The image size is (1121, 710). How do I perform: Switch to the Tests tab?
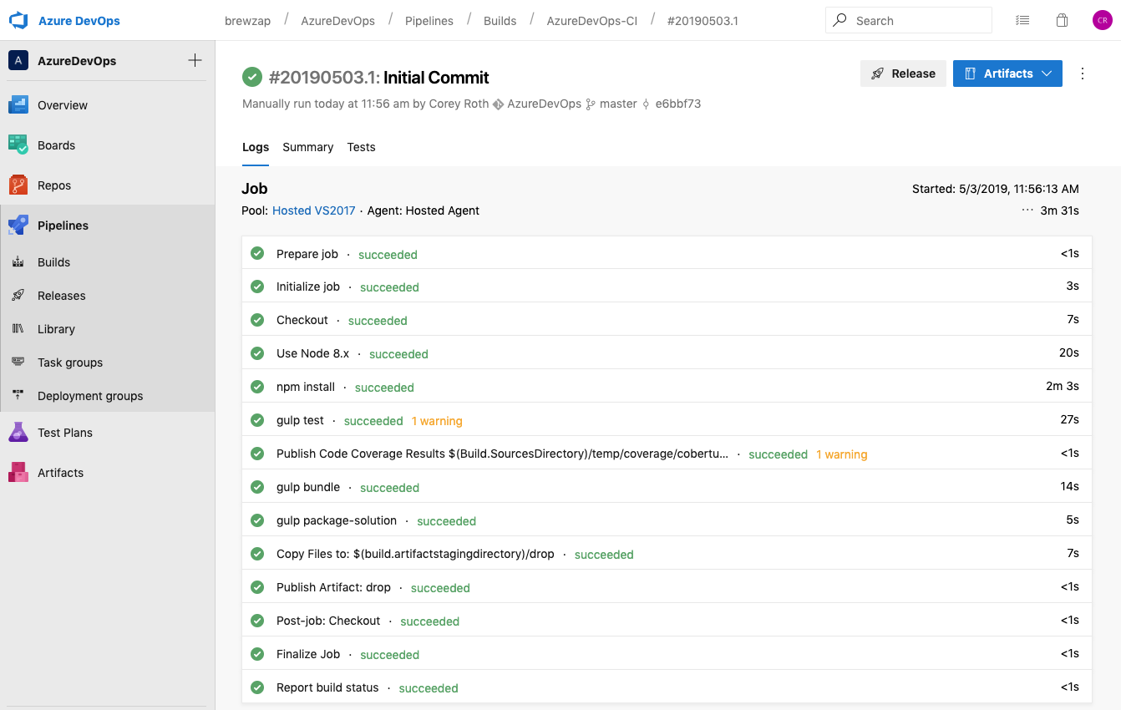click(361, 147)
